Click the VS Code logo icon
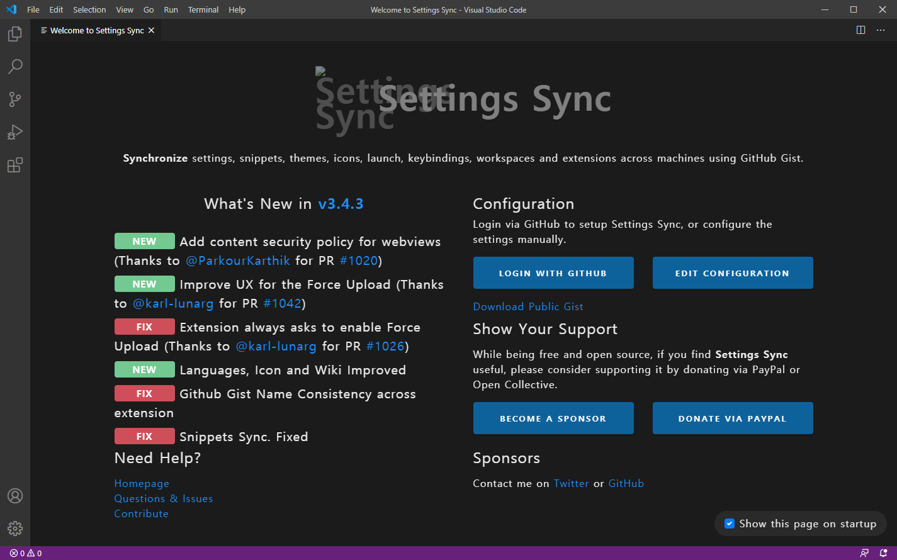This screenshot has height=560, width=897. pyautogui.click(x=11, y=9)
